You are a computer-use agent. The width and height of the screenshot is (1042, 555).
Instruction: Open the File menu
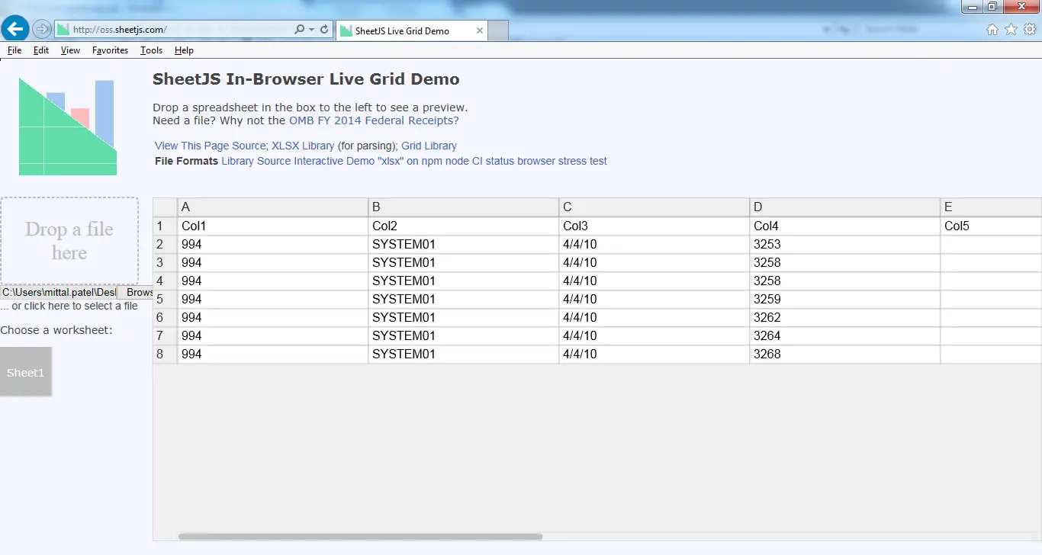(x=14, y=50)
